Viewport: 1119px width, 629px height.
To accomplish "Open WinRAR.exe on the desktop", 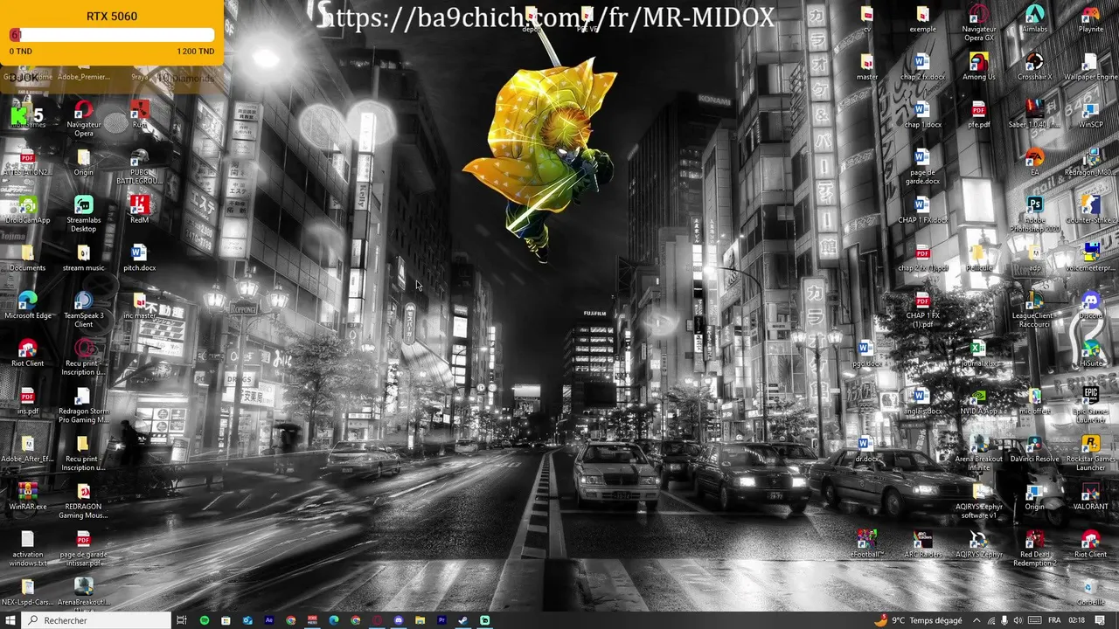I will (27, 496).
